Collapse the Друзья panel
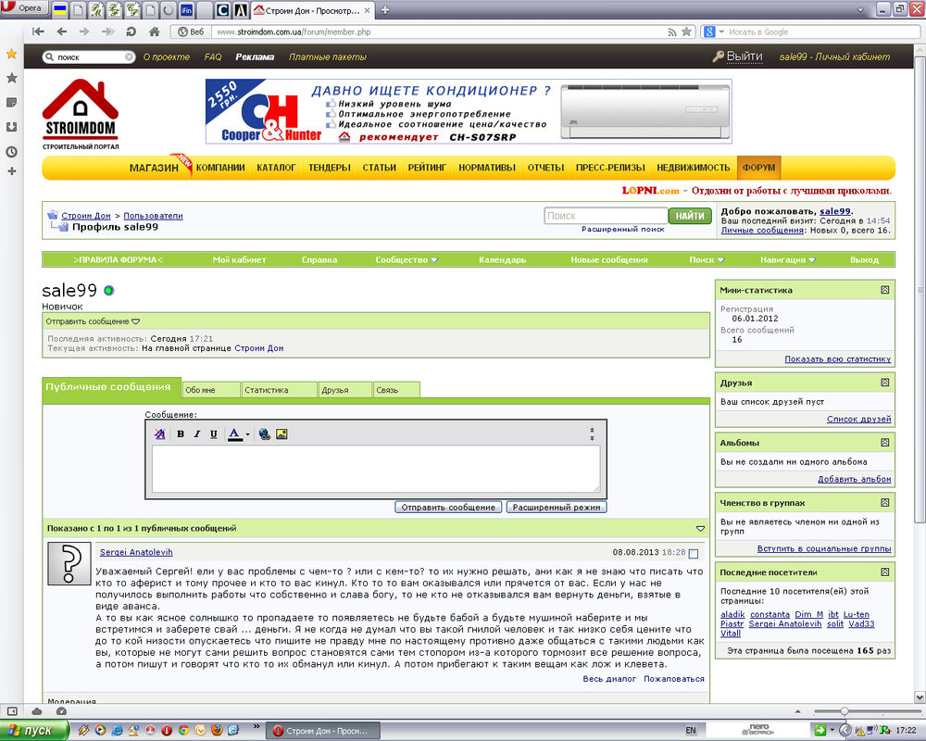Screen dimensions: 926x741 884,383
